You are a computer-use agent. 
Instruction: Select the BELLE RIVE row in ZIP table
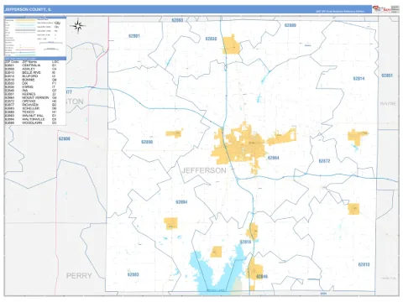coord(35,72)
